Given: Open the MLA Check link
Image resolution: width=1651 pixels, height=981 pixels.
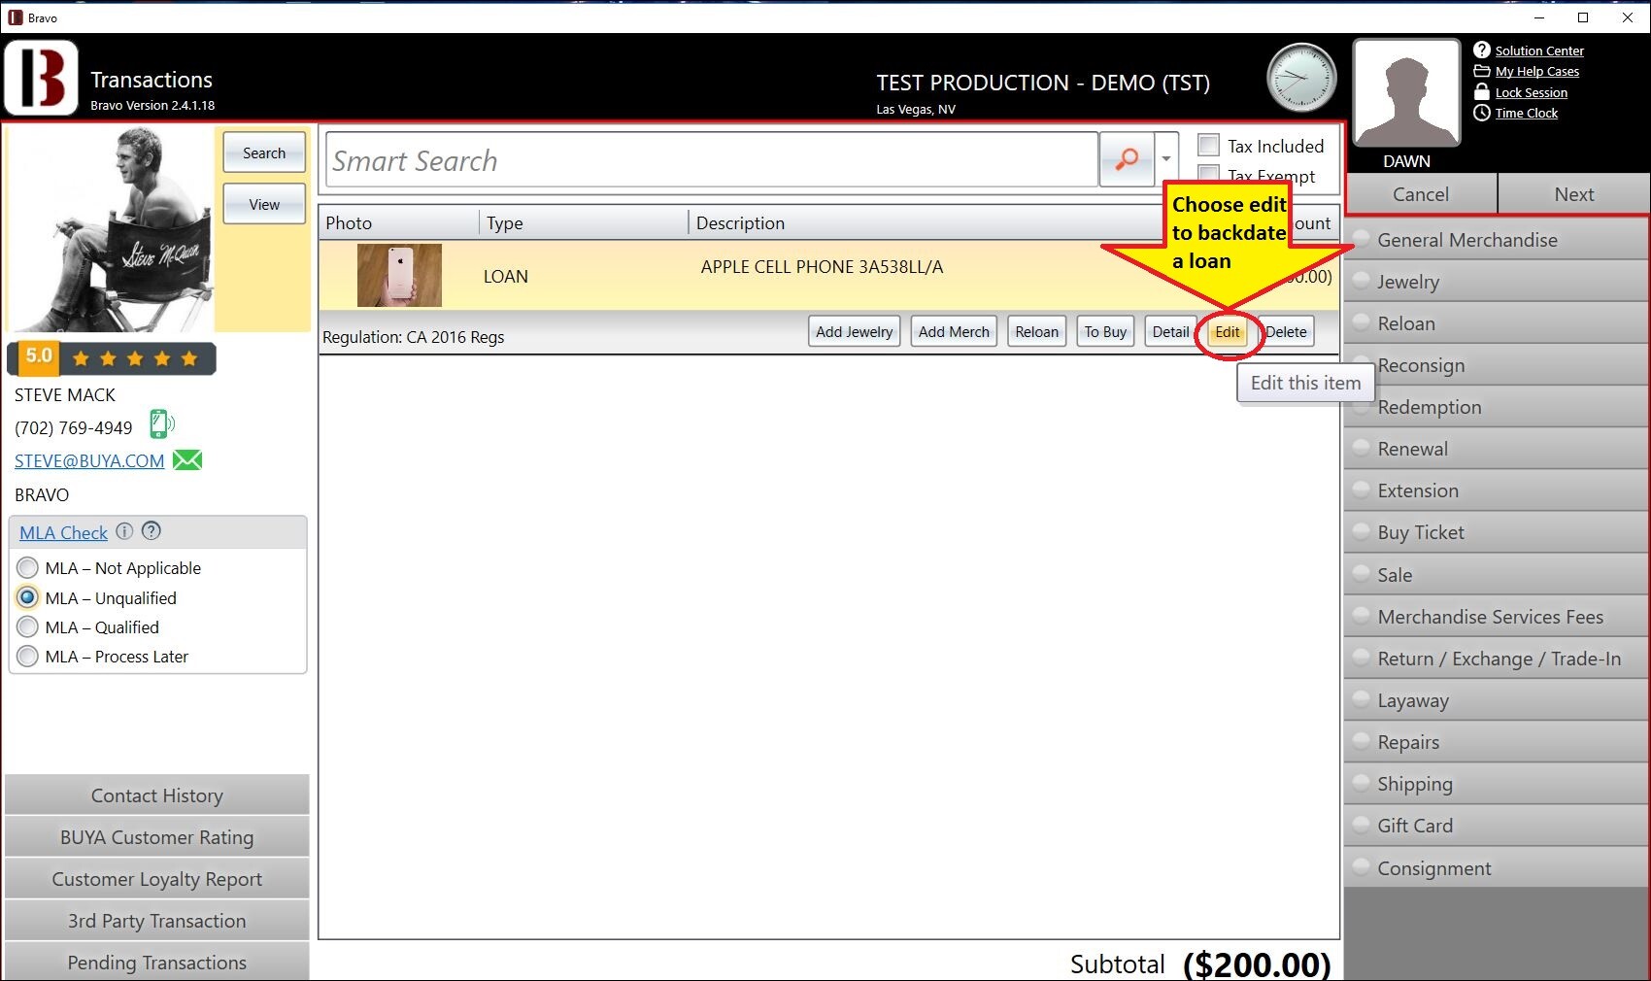Looking at the screenshot, I should (63, 532).
